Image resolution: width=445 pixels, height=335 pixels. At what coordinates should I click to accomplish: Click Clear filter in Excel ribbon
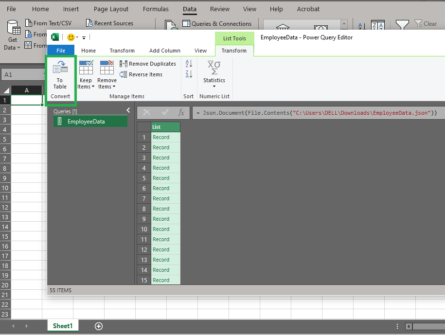(x=426, y=24)
